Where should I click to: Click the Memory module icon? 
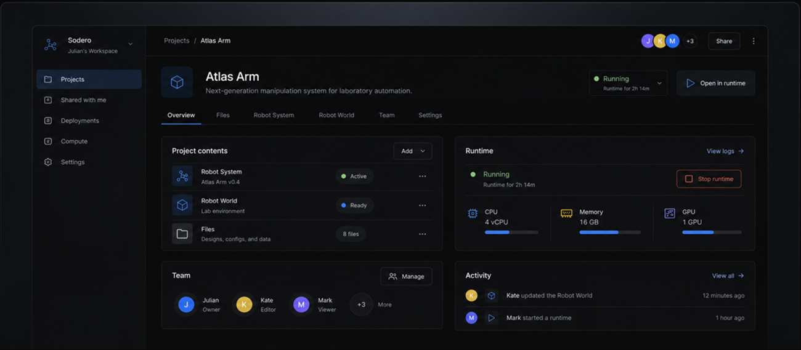(x=566, y=213)
